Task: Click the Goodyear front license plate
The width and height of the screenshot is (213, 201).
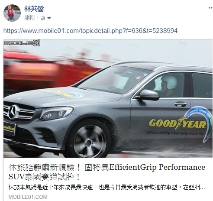Action: pyautogui.click(x=9, y=128)
